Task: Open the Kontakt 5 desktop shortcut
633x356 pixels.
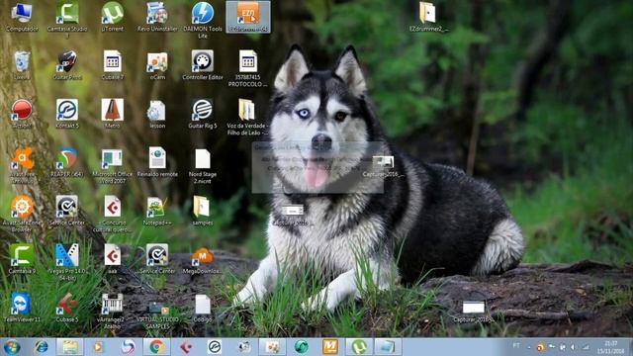Action: tap(67, 114)
